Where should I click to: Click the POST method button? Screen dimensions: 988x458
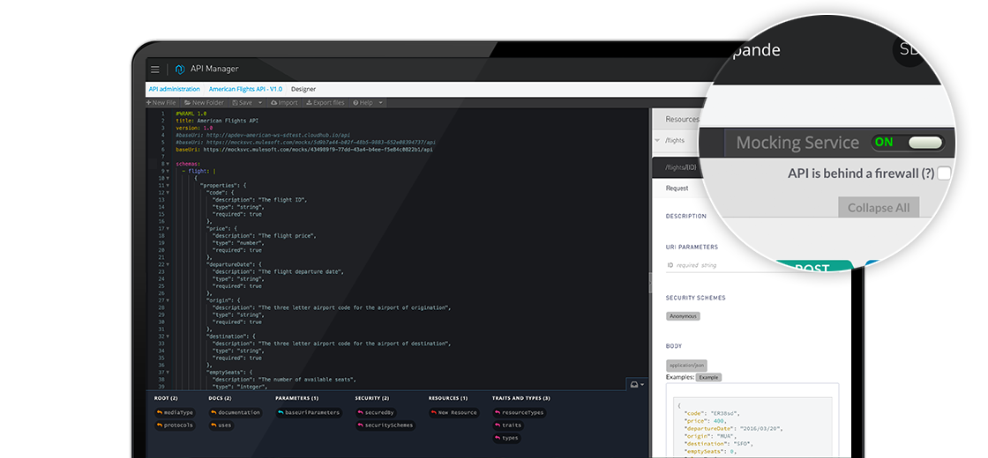tap(812, 267)
